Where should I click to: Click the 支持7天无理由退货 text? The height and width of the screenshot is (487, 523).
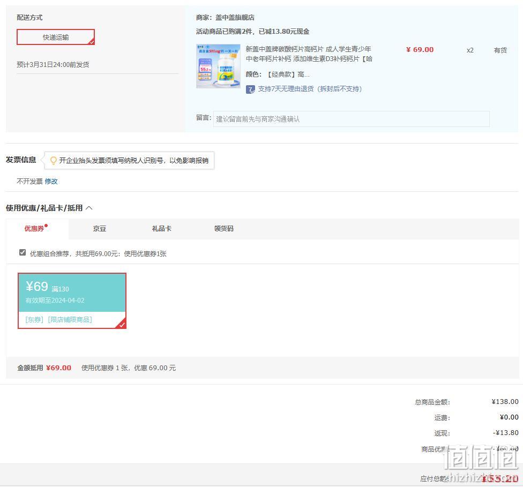coord(310,89)
